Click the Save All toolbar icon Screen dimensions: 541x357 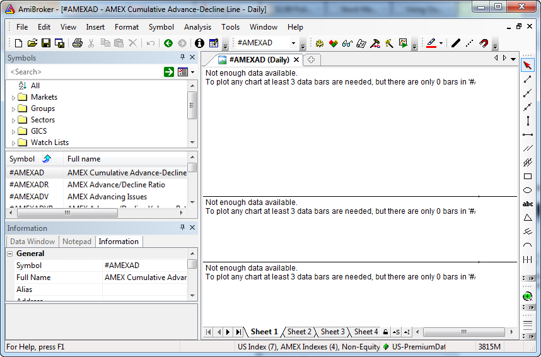coord(59,43)
